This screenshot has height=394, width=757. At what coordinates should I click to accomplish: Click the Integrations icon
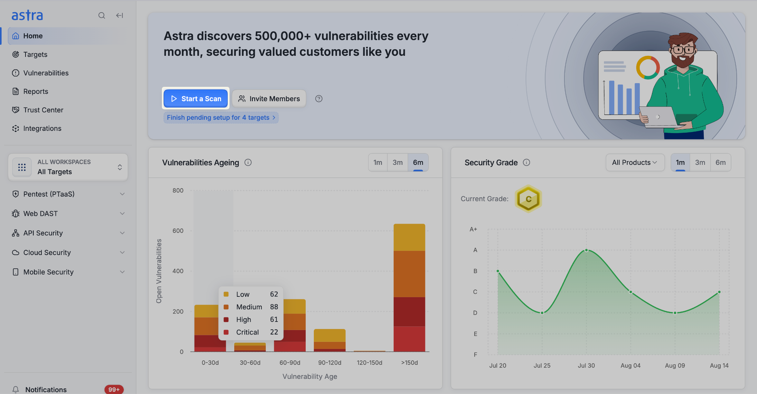(16, 128)
